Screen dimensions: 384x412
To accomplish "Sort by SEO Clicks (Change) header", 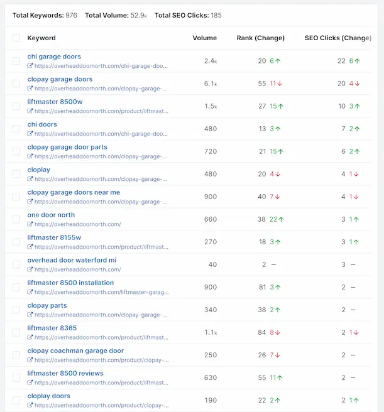I will tap(337, 38).
